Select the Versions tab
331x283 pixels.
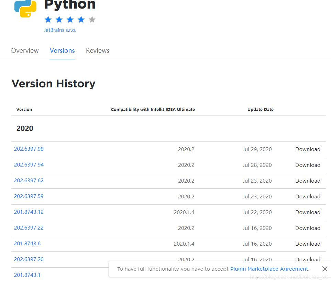pyautogui.click(x=62, y=50)
